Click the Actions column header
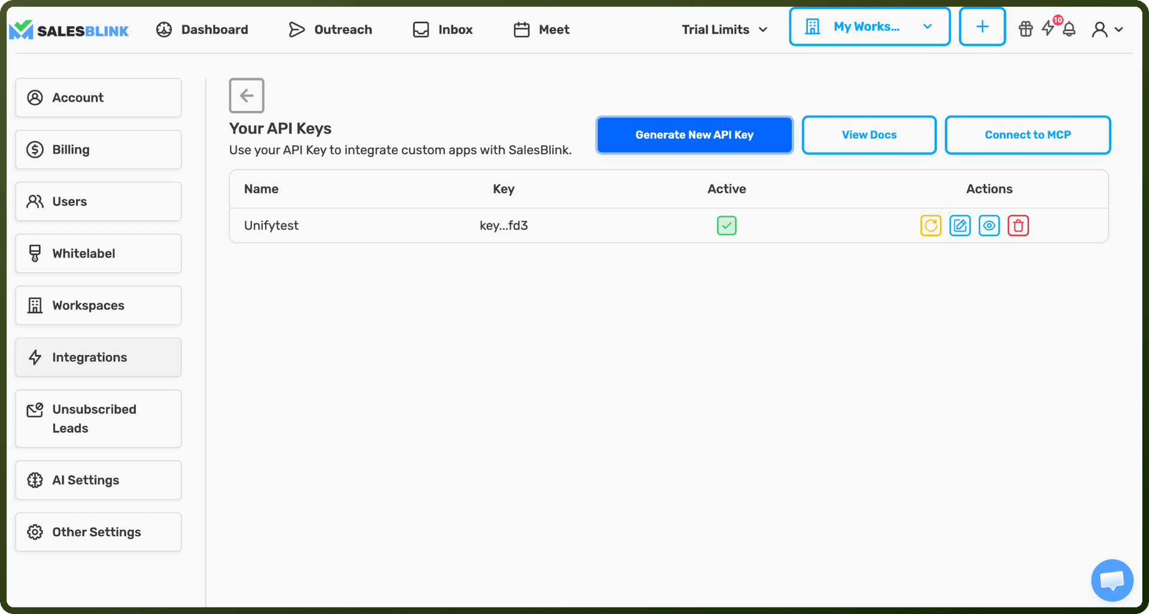This screenshot has width=1149, height=614. click(989, 189)
